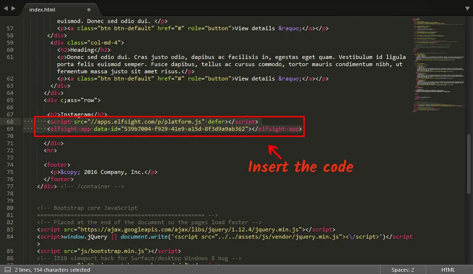
Task: Click the unsaved dot on index.html tab
Action: tap(89, 10)
